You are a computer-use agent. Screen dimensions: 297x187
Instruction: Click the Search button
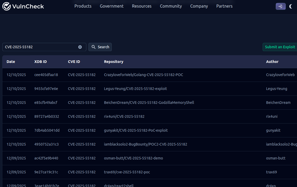pyautogui.click(x=100, y=47)
